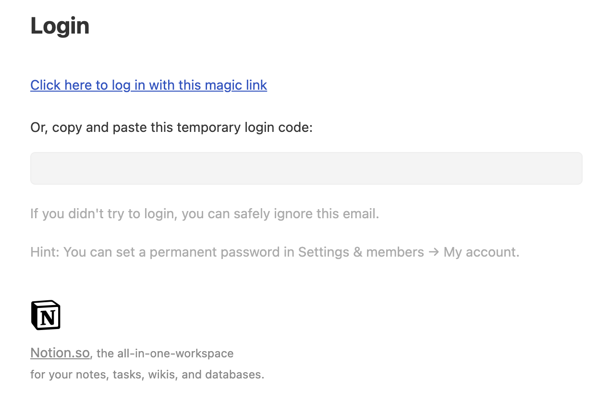610x401 pixels.
Task: Click the arrow symbol before My account
Action: pyautogui.click(x=434, y=252)
